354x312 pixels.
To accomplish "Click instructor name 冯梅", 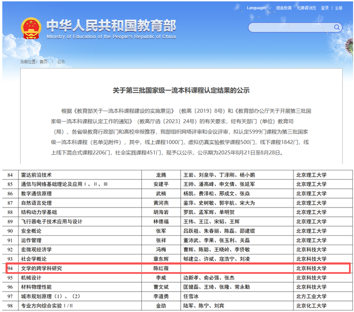I will (161, 249).
